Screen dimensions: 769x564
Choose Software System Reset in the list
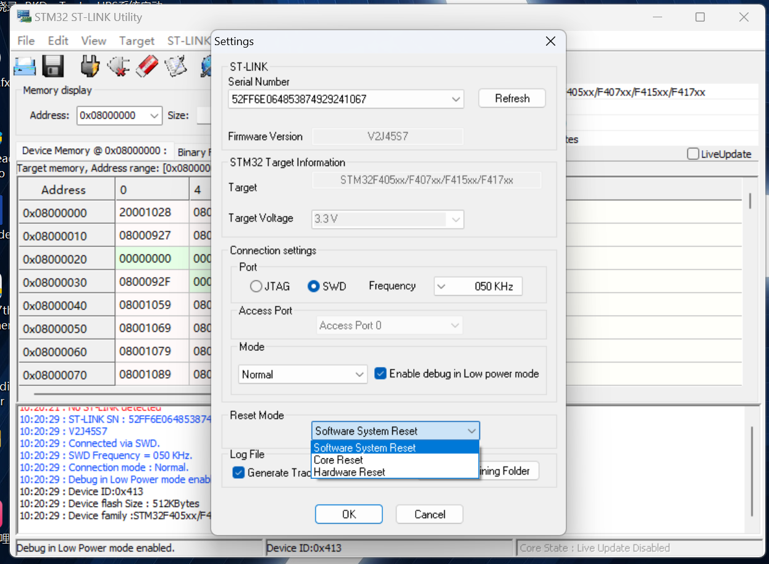(x=395, y=448)
